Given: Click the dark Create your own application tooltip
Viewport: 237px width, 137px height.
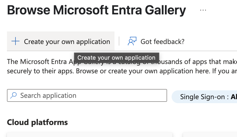Looking at the screenshot, I should pos(117,58).
